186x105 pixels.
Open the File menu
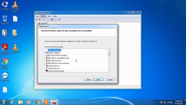coord(37,16)
